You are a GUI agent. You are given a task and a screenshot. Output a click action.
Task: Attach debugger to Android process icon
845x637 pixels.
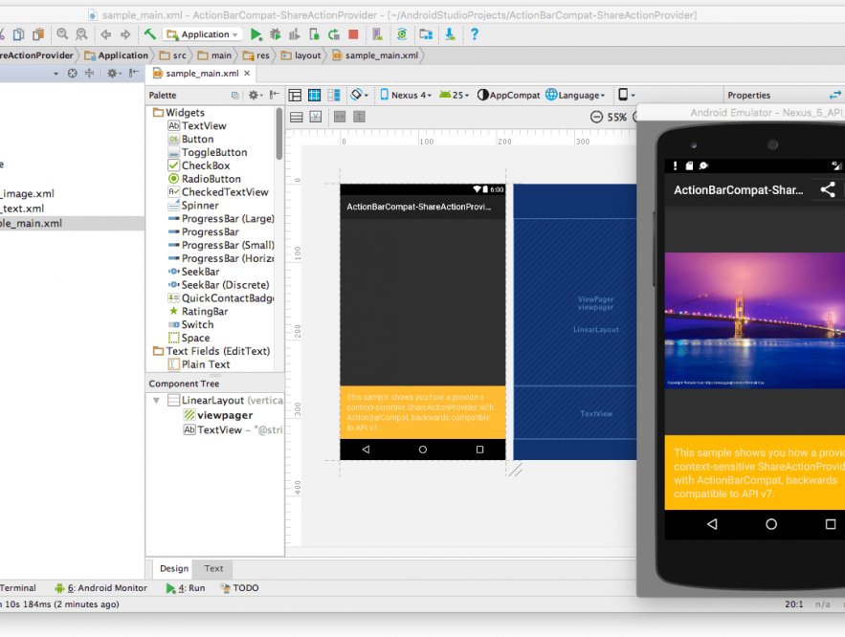[x=314, y=34]
